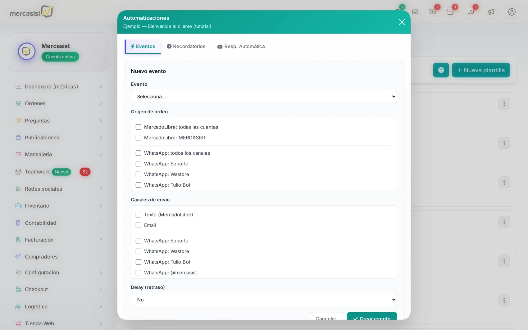Open the dollar chat notifications icon
The width and height of the screenshot is (528, 330).
coord(471,12)
